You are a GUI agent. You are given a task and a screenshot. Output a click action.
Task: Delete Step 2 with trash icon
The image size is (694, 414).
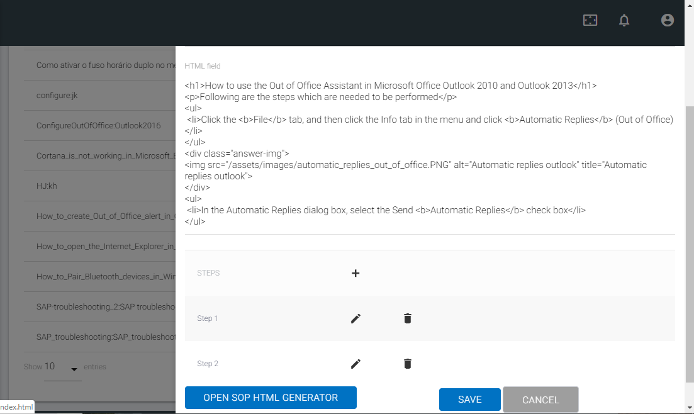(408, 364)
